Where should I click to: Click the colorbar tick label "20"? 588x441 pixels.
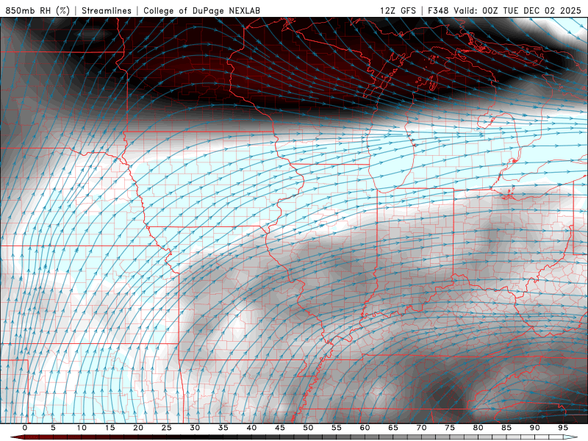tap(138, 428)
